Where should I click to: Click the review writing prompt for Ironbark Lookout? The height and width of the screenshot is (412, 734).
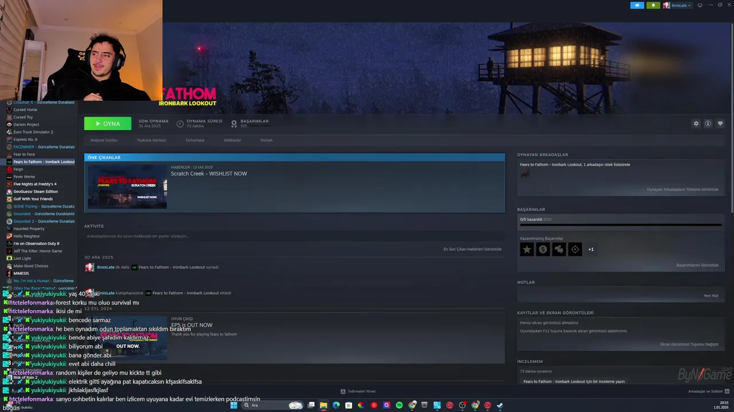574,382
